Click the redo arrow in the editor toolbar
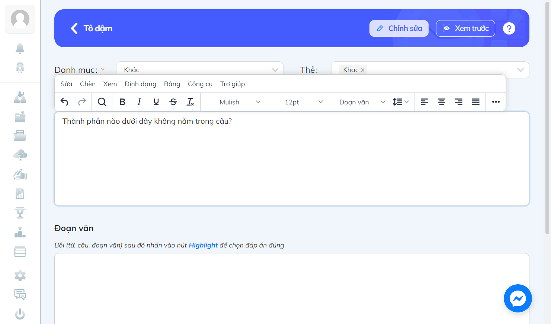Image resolution: width=551 pixels, height=324 pixels. (82, 102)
